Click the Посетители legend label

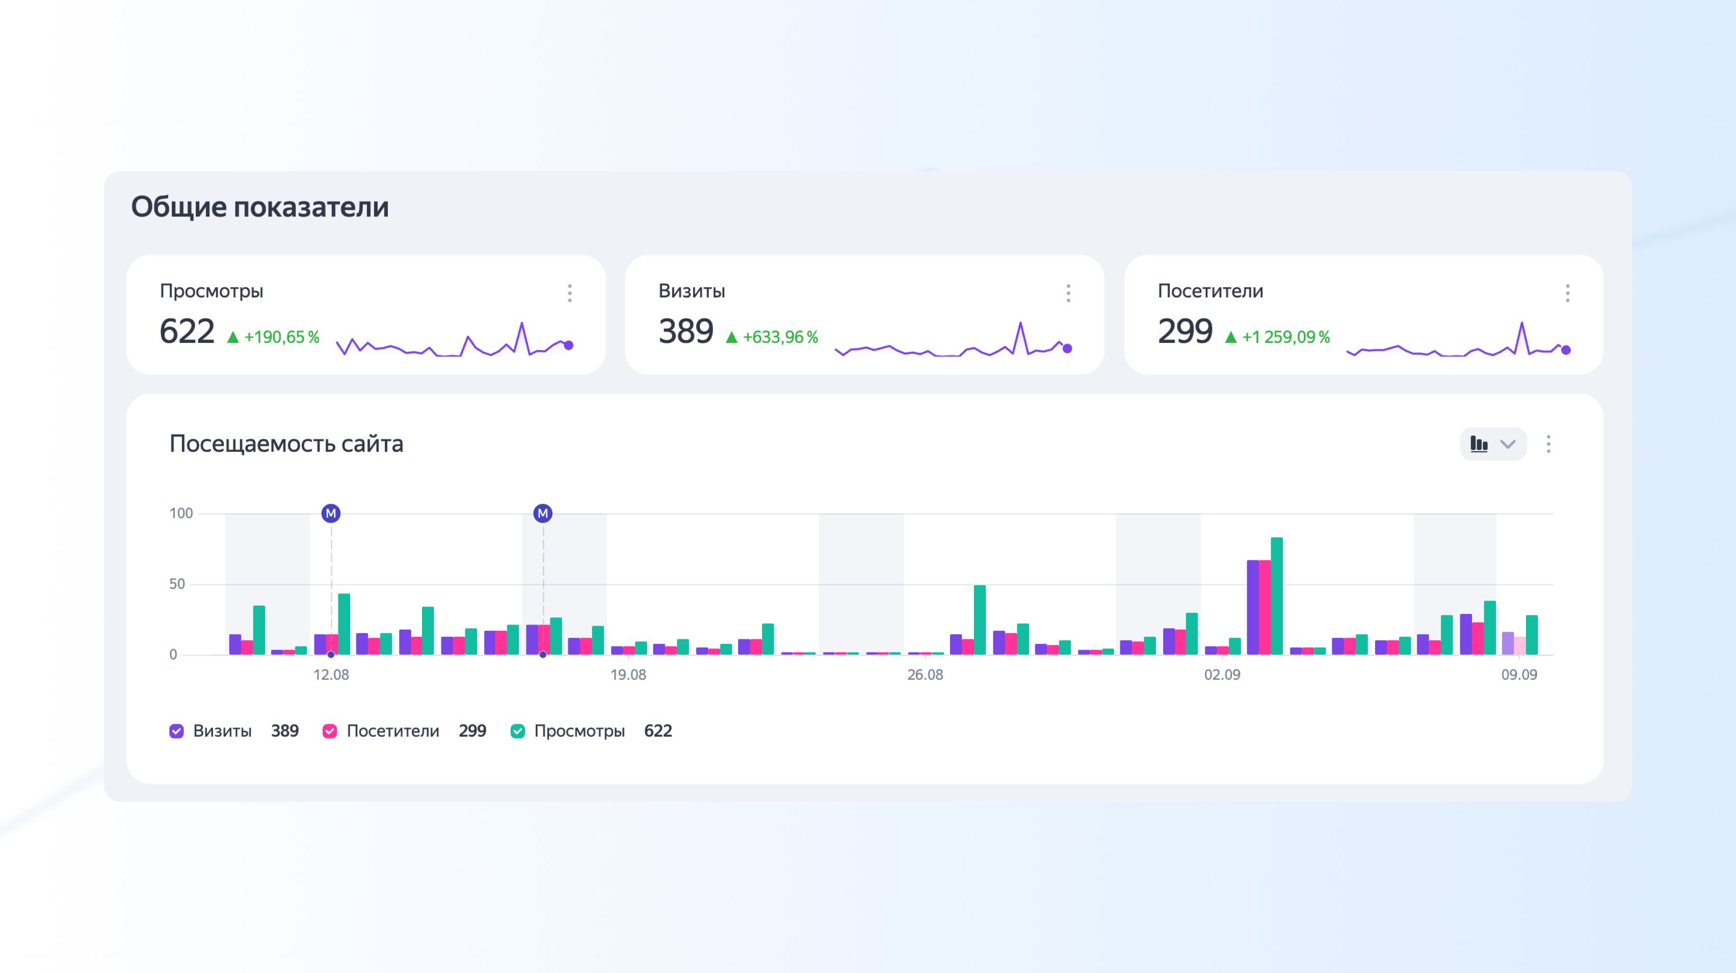(x=393, y=731)
